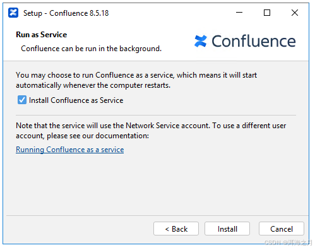Click the "Install Confluence as Service" label text
315x250 pixels.
[76, 100]
